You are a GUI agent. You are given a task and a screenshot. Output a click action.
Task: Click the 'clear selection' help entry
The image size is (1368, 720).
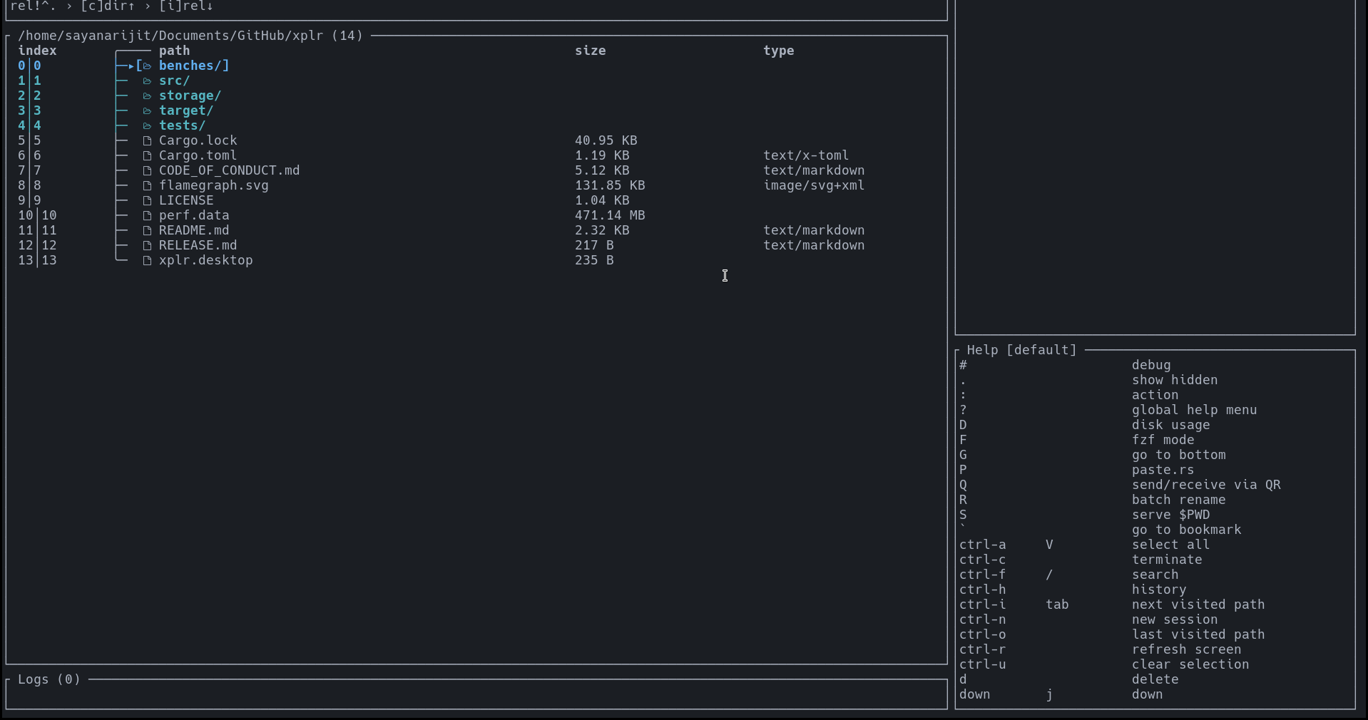(x=1190, y=664)
